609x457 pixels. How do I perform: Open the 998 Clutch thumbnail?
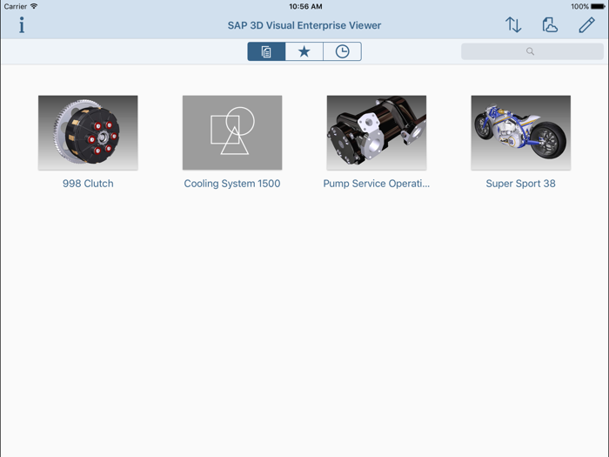tap(88, 132)
